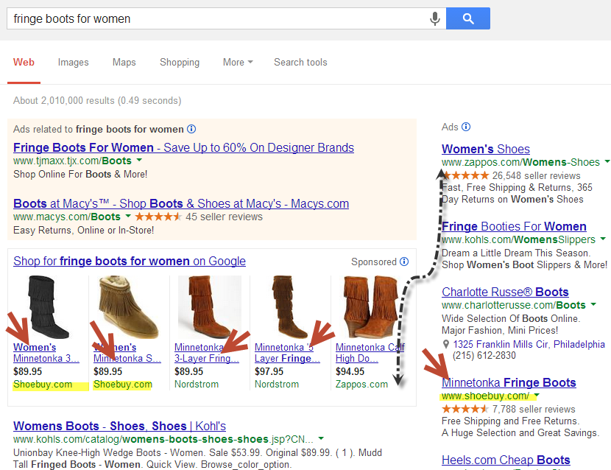Open the Fringe Boots For Women TJ Maxx ad
This screenshot has width=611, height=470.
pyautogui.click(x=183, y=148)
